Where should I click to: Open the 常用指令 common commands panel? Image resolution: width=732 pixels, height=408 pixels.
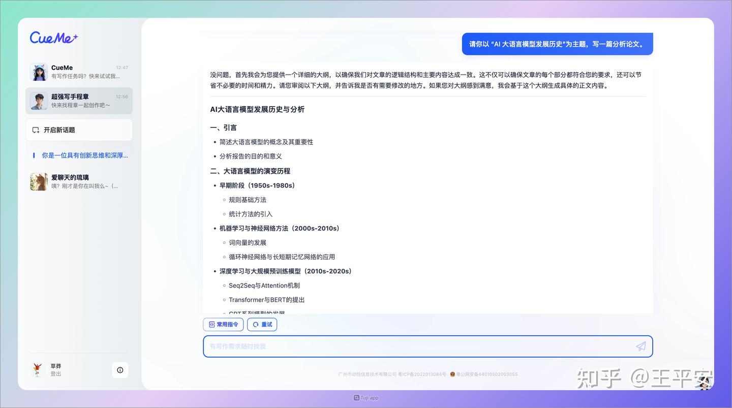coord(223,324)
